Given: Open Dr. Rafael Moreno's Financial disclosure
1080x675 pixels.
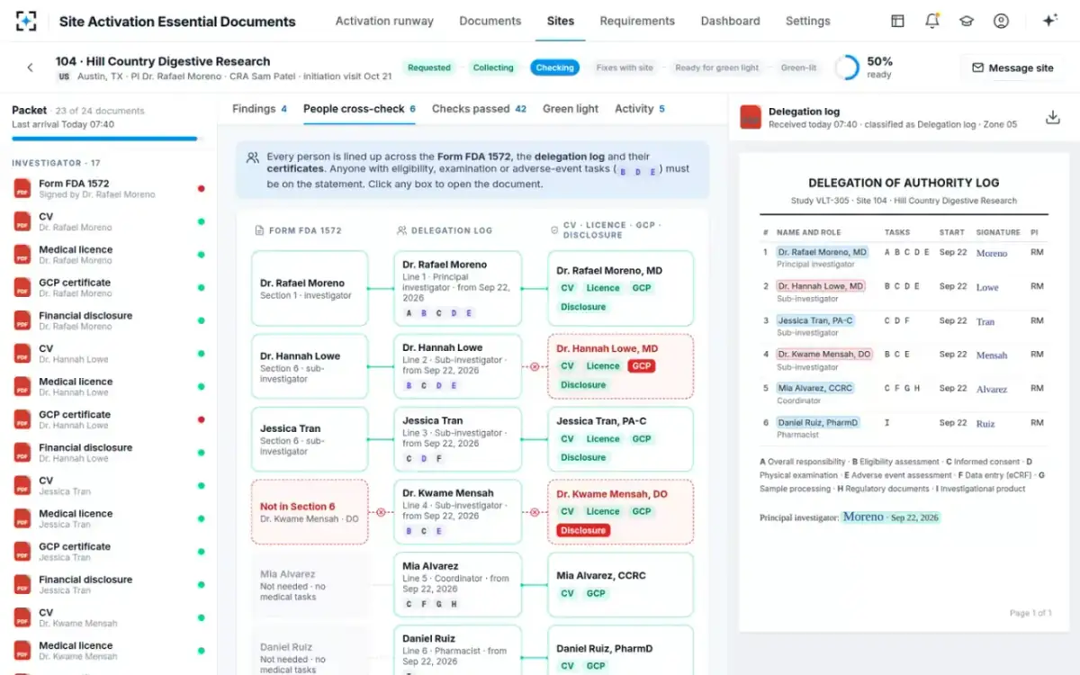Looking at the screenshot, I should click(x=108, y=320).
